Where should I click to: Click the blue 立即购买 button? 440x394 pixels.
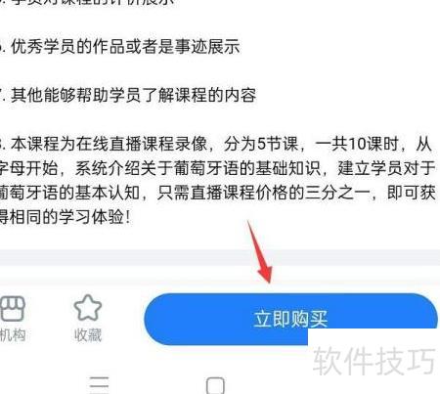290,319
